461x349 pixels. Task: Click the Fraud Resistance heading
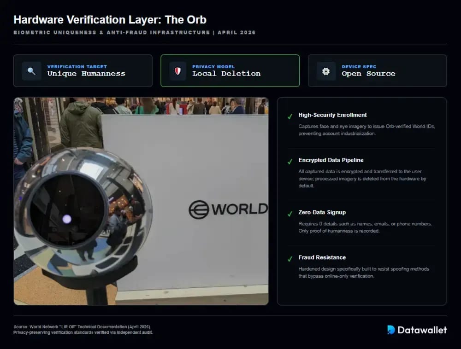pos(322,257)
